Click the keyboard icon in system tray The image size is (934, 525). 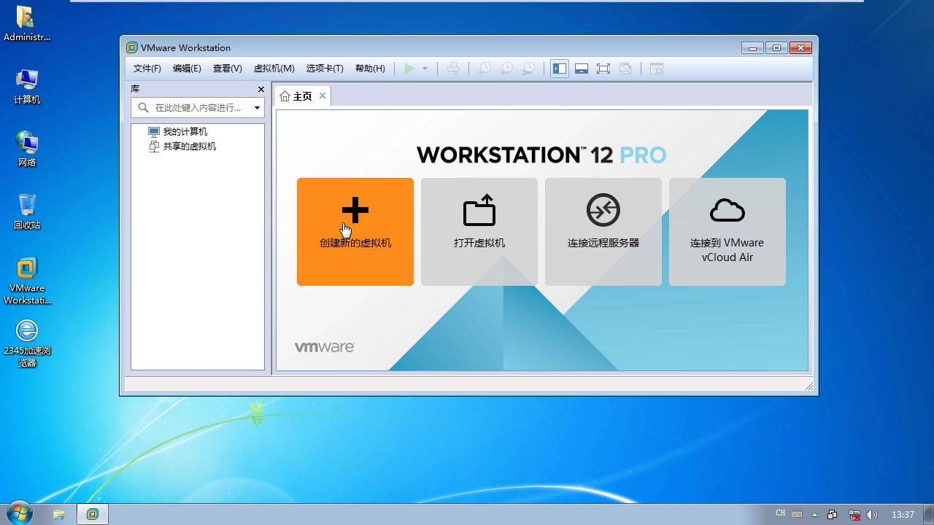798,514
